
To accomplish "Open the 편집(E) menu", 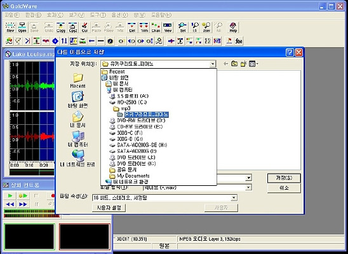I will (33, 15).
